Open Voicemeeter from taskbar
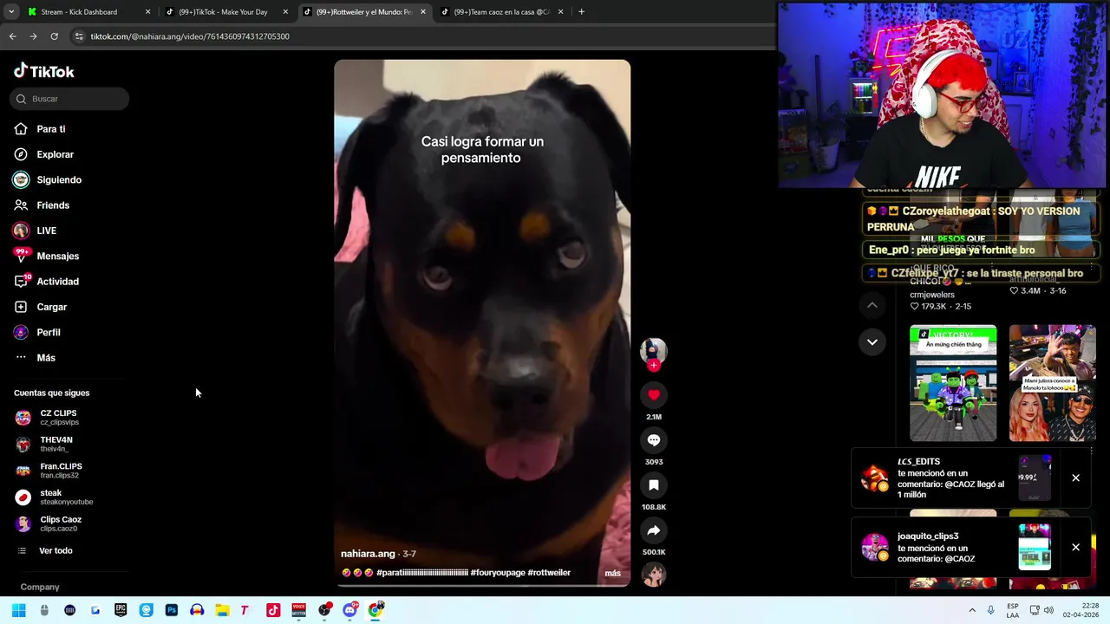 [298, 610]
